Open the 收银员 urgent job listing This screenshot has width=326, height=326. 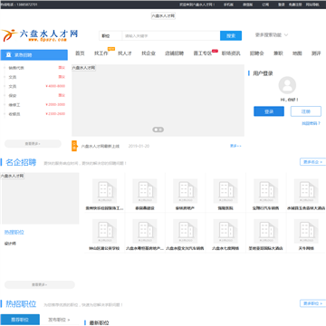[14, 114]
